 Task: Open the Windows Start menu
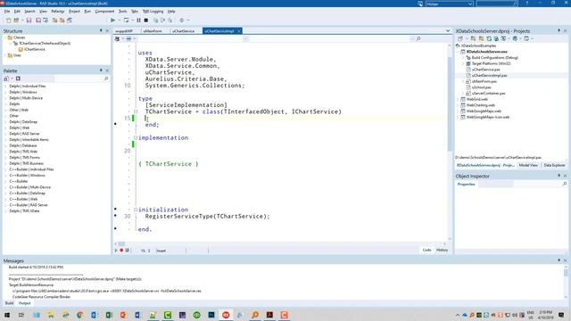pyautogui.click(x=7, y=315)
